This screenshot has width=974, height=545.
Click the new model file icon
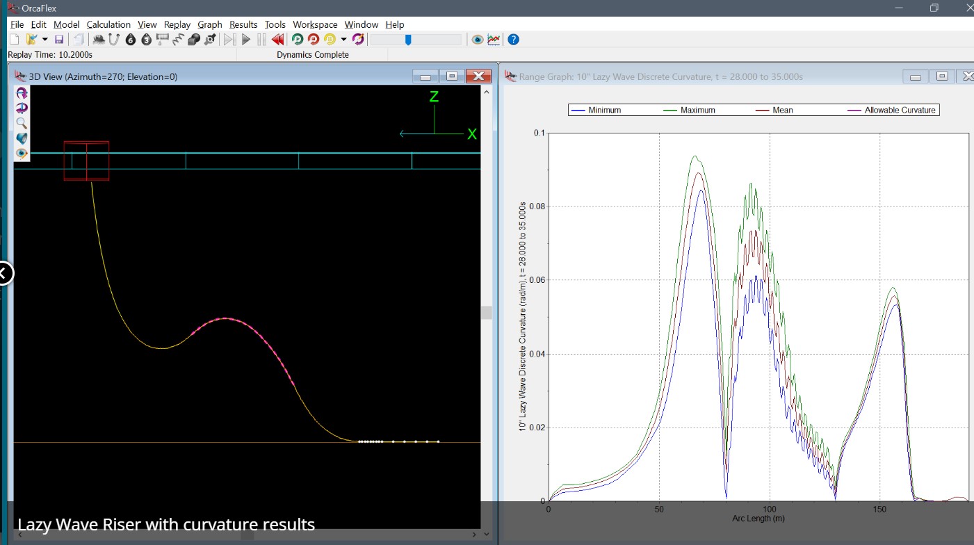point(14,40)
